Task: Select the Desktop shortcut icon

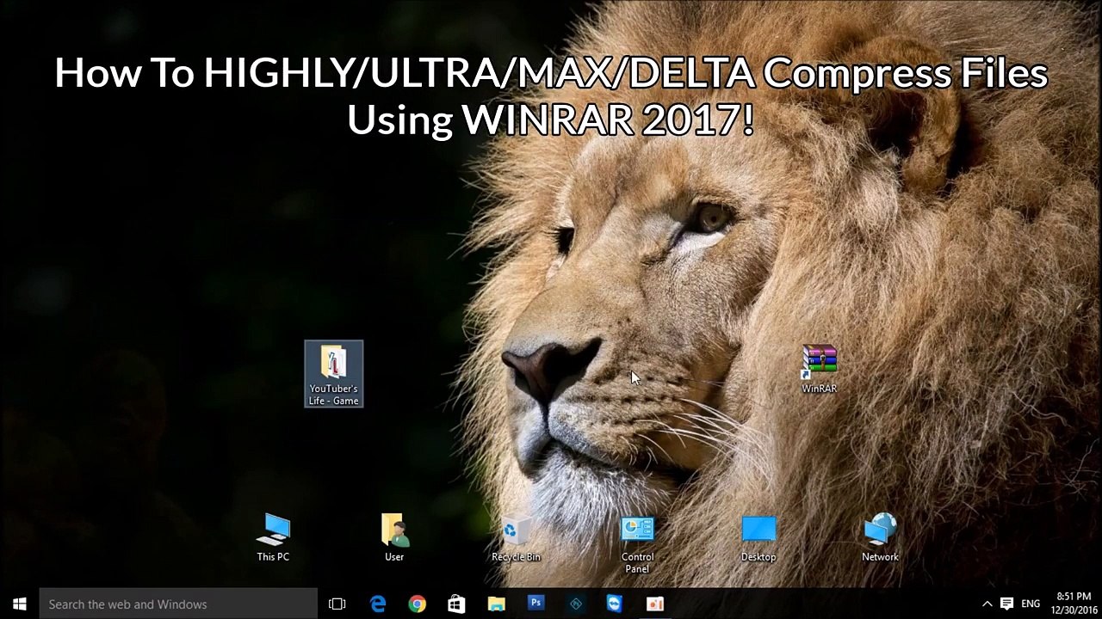Action: click(x=758, y=538)
